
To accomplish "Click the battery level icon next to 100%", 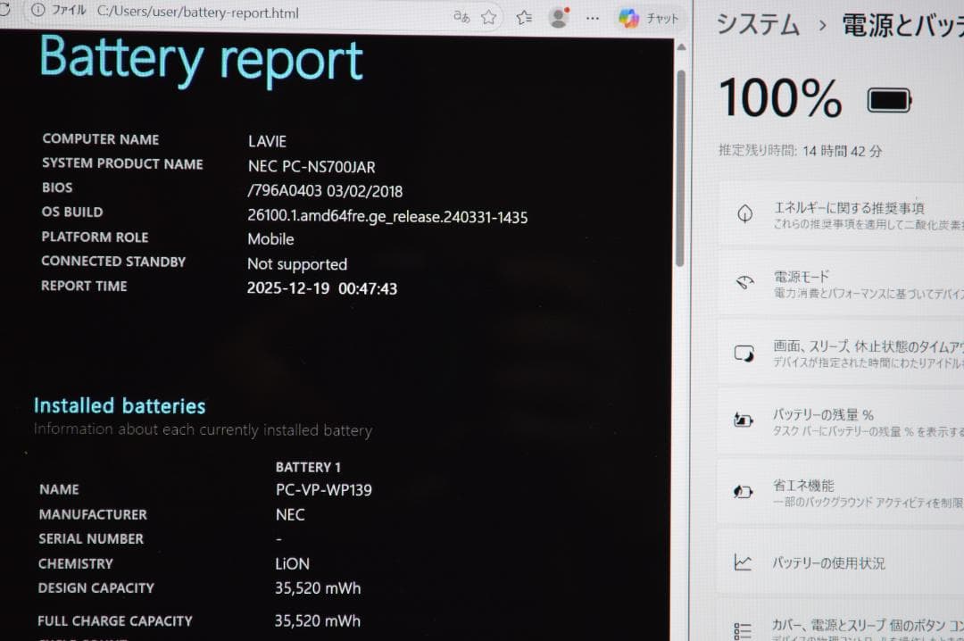I will 889,100.
